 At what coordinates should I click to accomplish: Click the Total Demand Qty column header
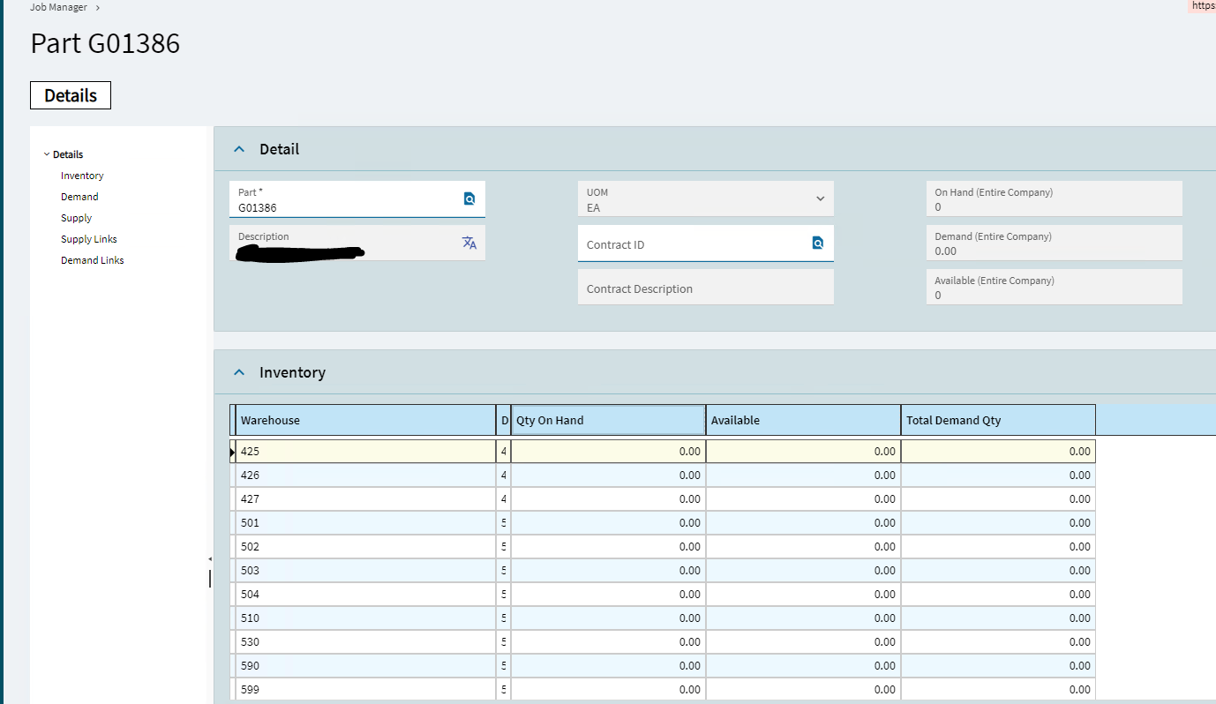point(997,421)
